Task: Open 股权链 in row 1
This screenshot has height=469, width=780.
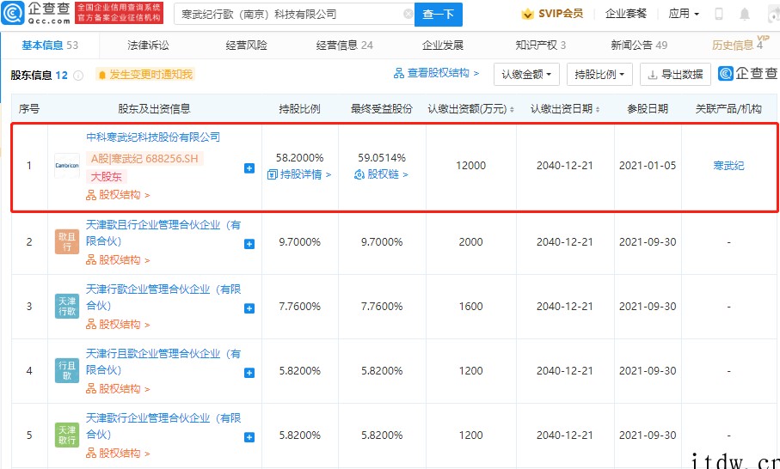Action: point(381,174)
